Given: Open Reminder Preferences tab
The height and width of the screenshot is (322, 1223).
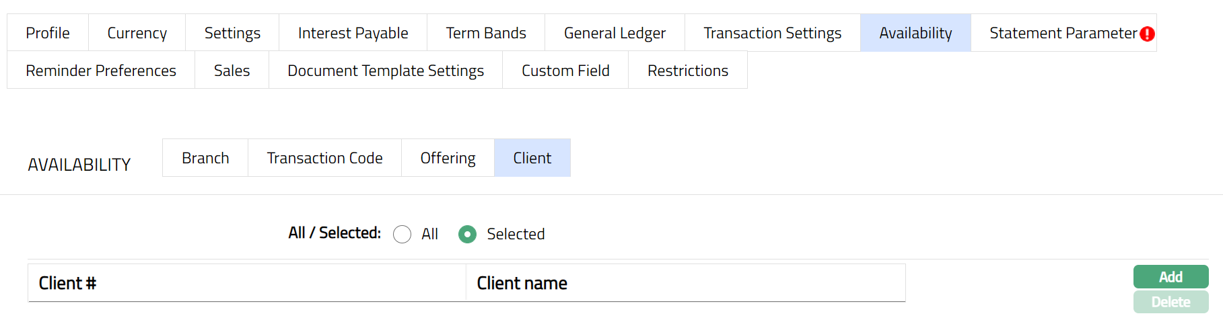Looking at the screenshot, I should pos(101,71).
